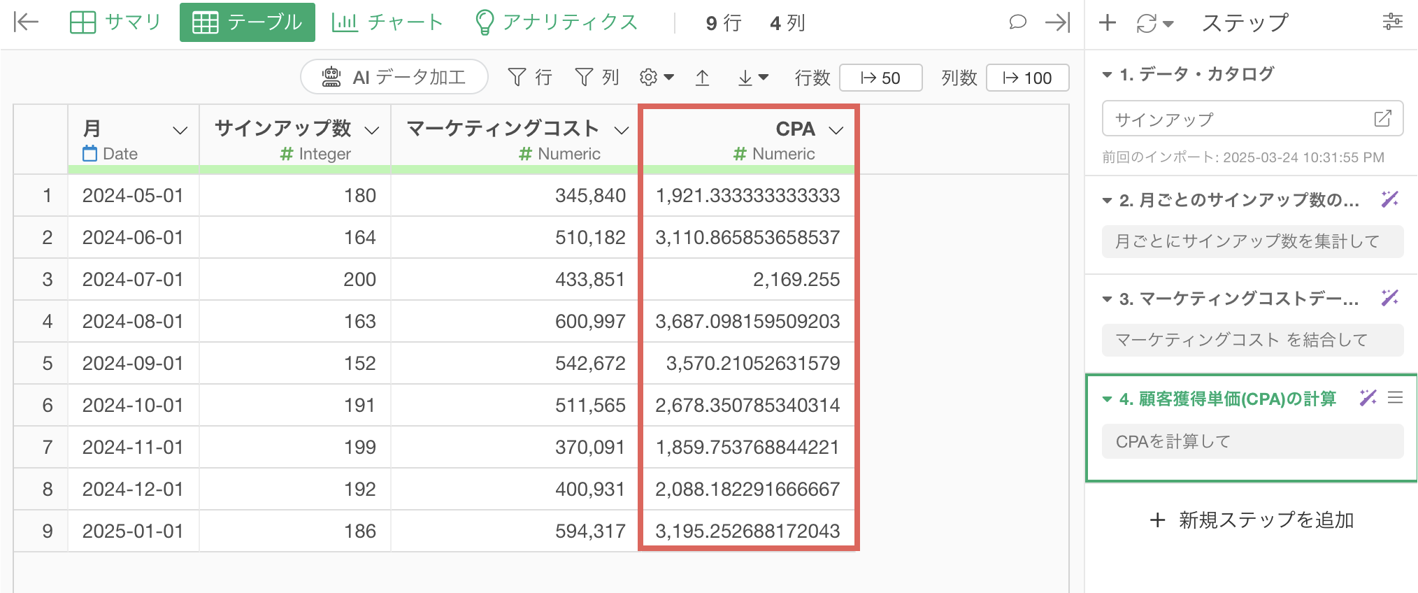
Task: Open the CPA column menu chevron
Action: click(x=836, y=130)
